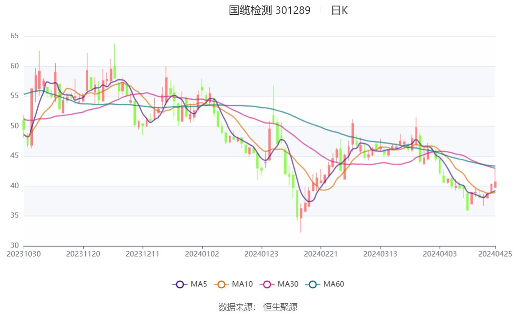Toggle the MA10 legend item
Image resolution: width=516 pixels, height=314 pixels.
233,284
